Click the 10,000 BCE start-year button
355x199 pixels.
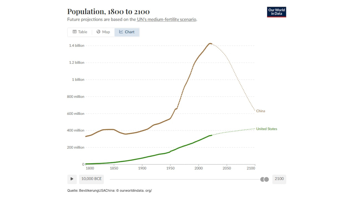(x=91, y=179)
